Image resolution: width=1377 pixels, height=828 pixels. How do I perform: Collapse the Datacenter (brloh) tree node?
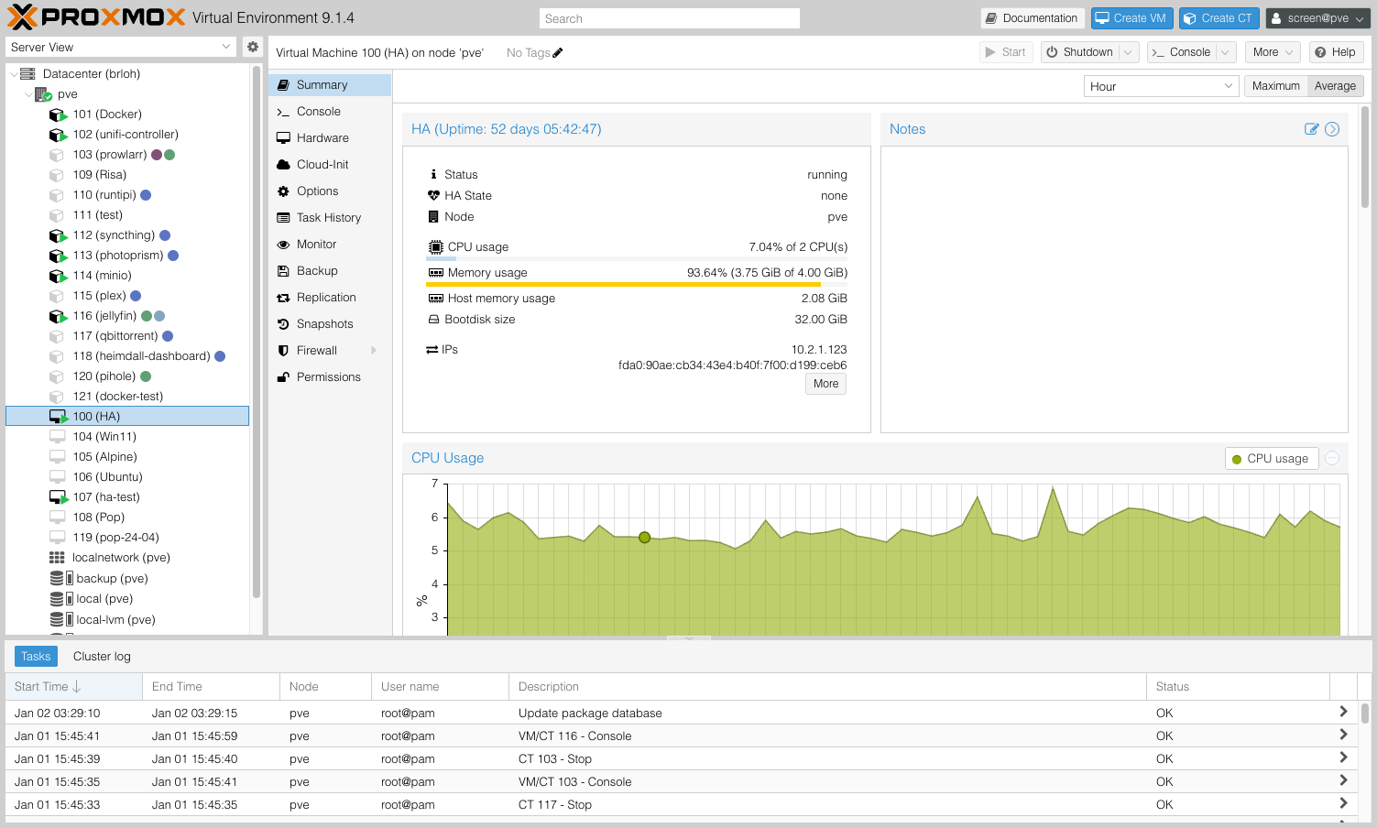coord(11,73)
